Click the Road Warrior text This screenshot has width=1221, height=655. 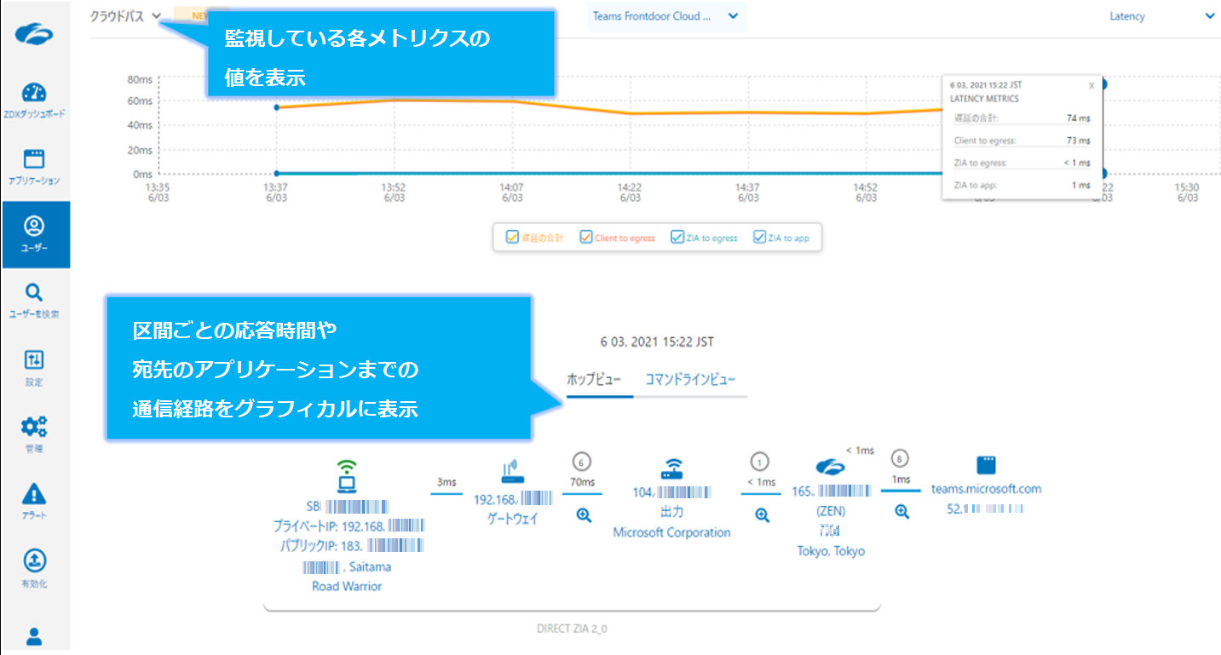[347, 586]
